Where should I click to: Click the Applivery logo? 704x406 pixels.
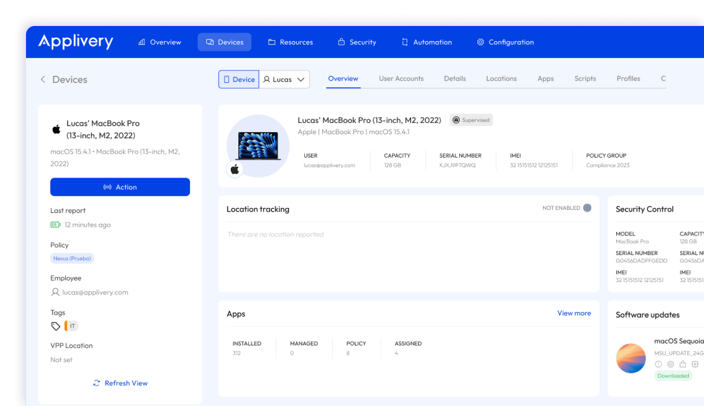pos(76,42)
